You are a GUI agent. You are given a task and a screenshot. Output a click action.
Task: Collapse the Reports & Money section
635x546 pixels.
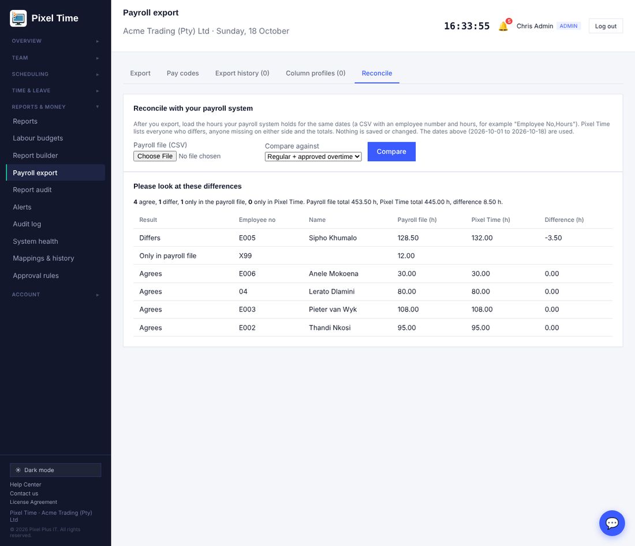coord(55,107)
